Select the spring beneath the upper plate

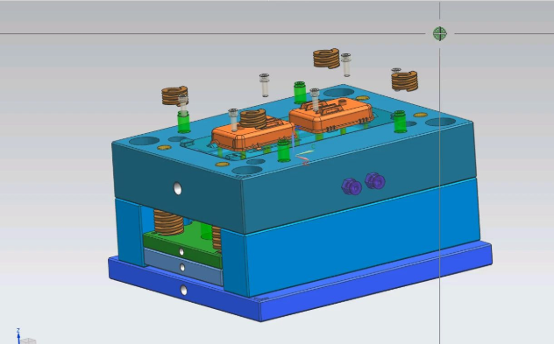coord(168,222)
